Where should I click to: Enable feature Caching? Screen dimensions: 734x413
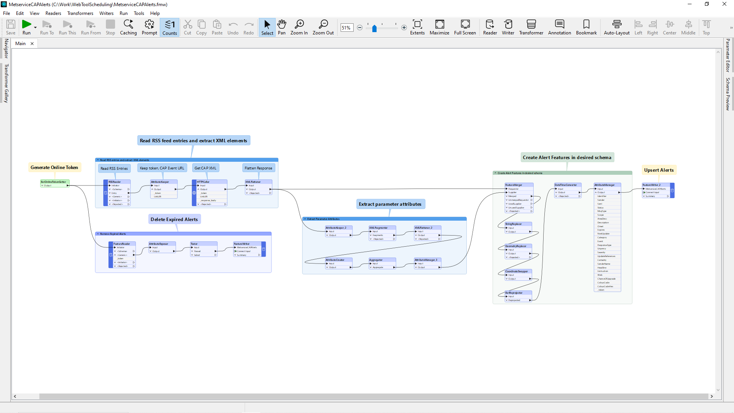point(128,27)
